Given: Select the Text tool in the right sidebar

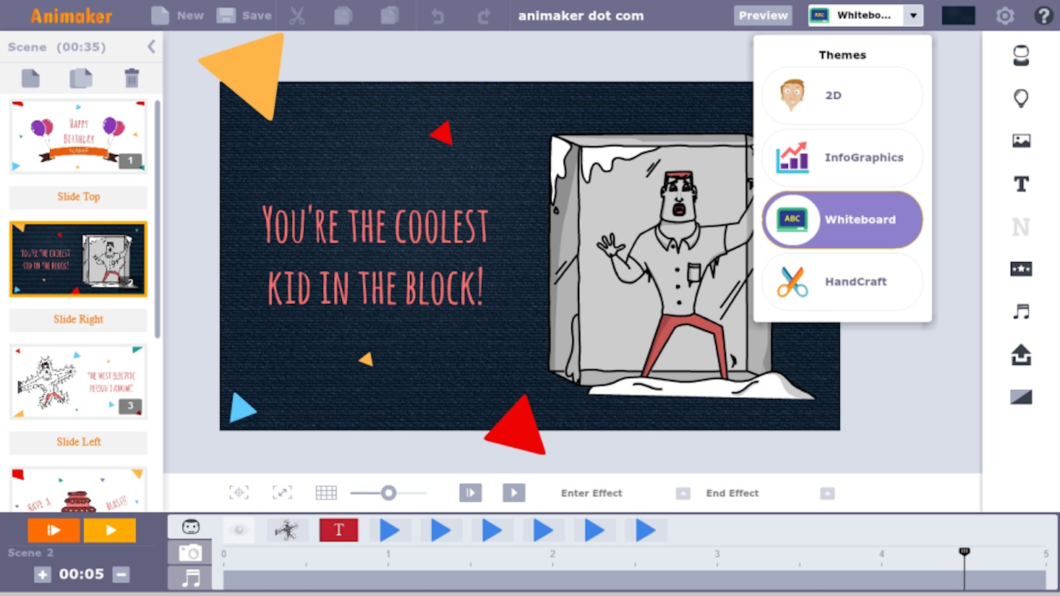Looking at the screenshot, I should pyautogui.click(x=1021, y=184).
